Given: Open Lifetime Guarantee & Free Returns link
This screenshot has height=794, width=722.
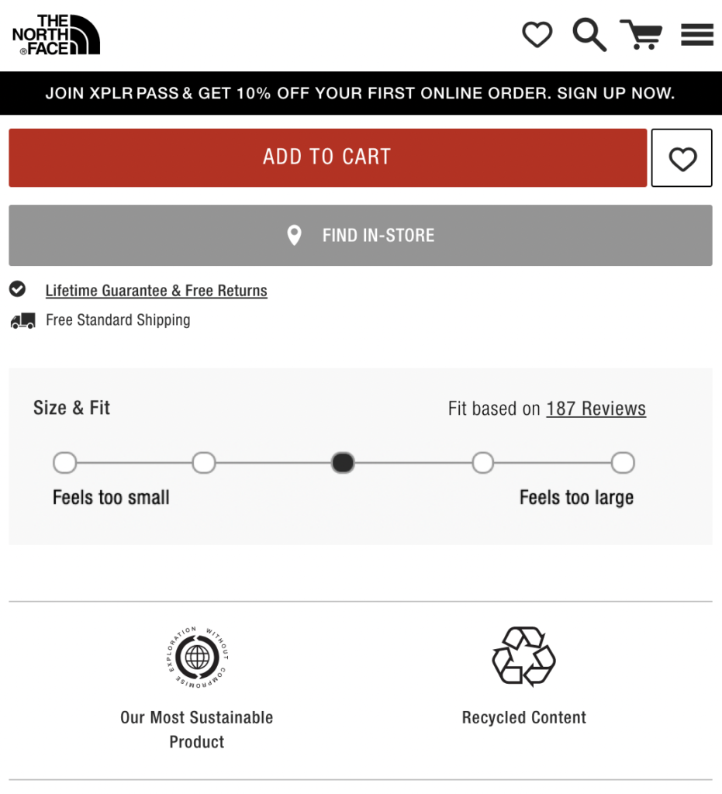Looking at the screenshot, I should [156, 291].
